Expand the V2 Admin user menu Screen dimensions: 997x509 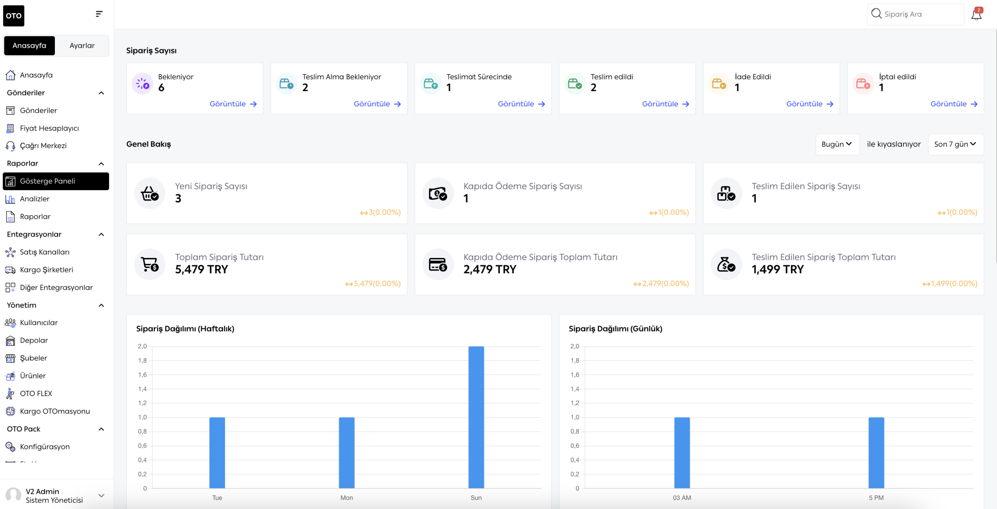coord(101,496)
